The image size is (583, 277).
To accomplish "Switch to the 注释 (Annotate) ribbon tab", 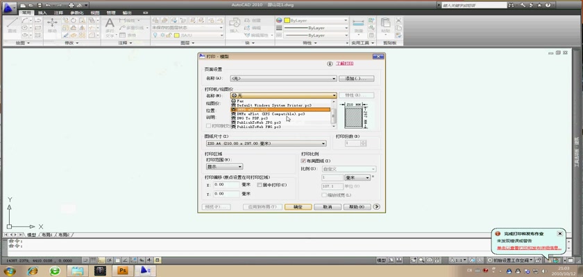I will [59, 12].
